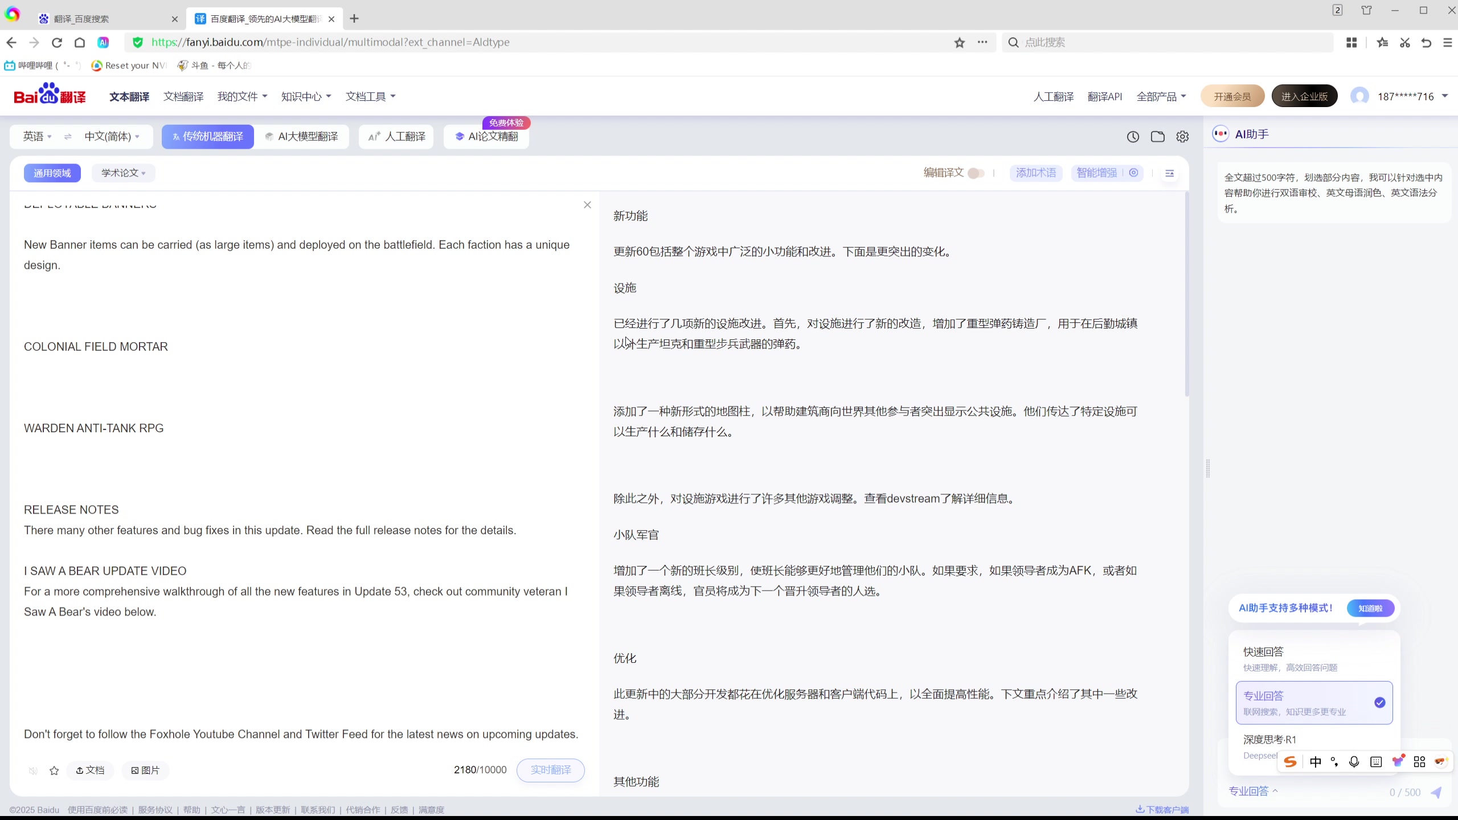Screen dimensions: 1458x820
Task: Open target language 中文(简体) dropdown
Action: coord(112,137)
